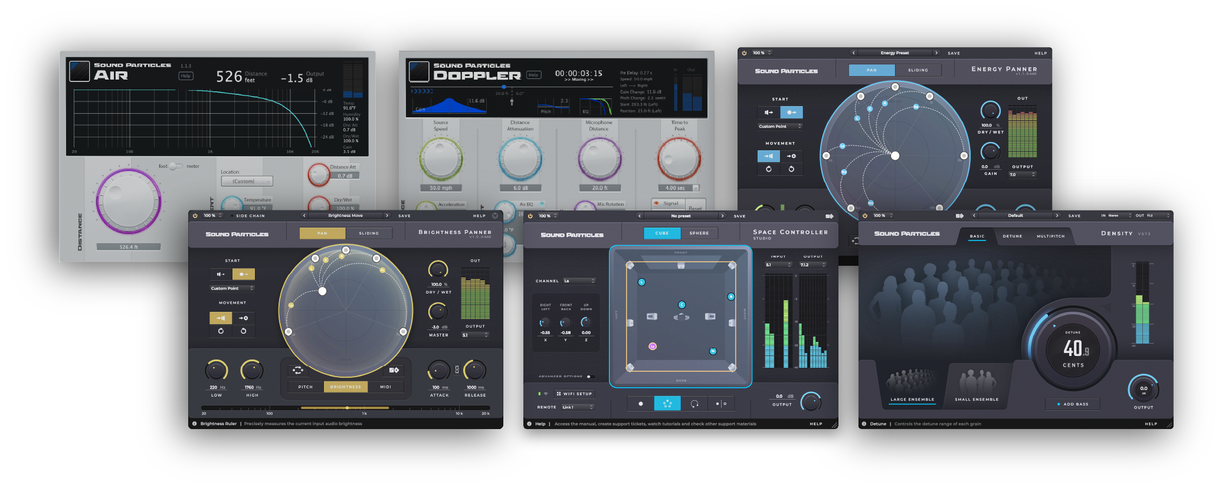Select BRIGHTNESS mode in Brightness Panner

tap(346, 387)
